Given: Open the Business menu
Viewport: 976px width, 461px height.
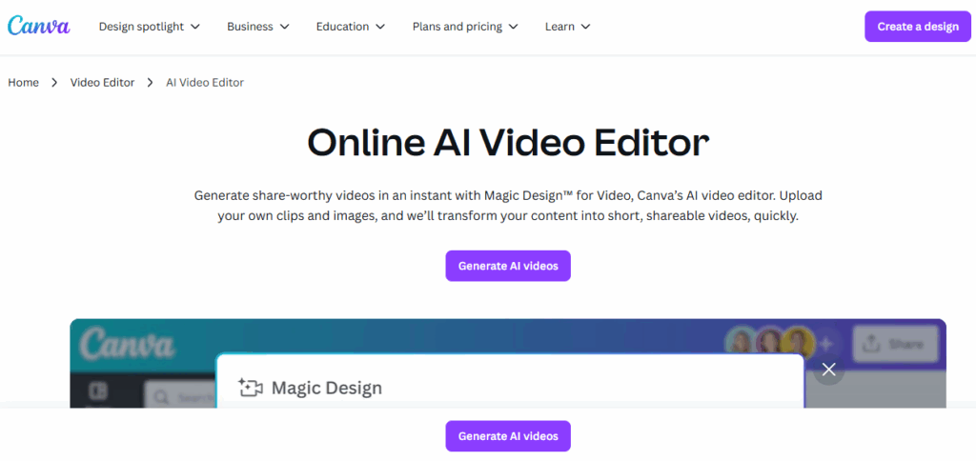Looking at the screenshot, I should [258, 27].
